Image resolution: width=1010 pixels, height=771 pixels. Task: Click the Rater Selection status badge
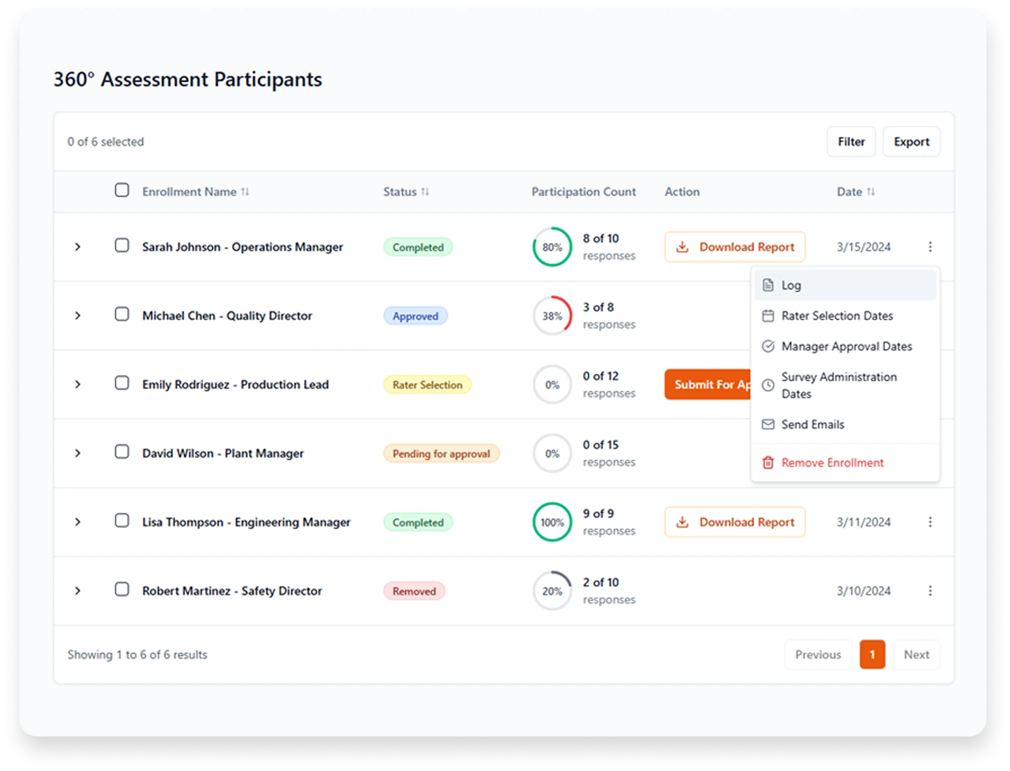coord(428,384)
